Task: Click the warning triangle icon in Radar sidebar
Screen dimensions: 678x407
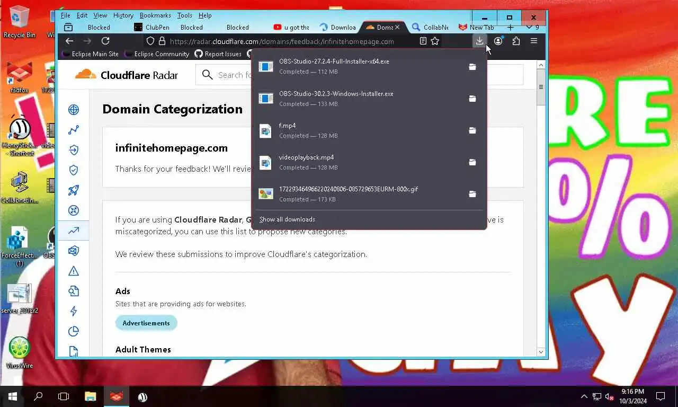Action: click(74, 271)
